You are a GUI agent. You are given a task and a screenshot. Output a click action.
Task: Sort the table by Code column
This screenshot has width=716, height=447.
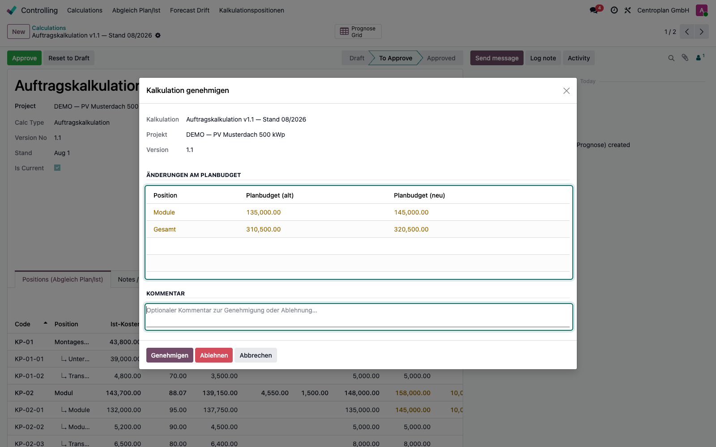coord(31,324)
